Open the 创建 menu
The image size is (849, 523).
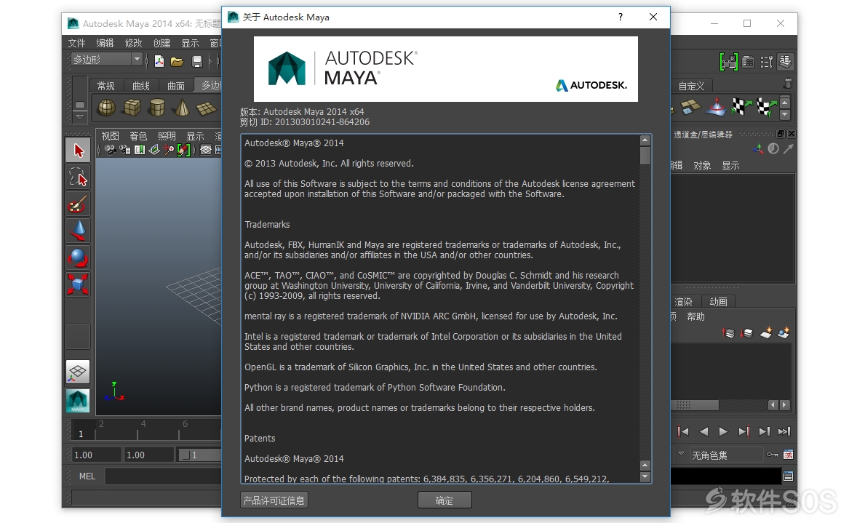(x=162, y=43)
